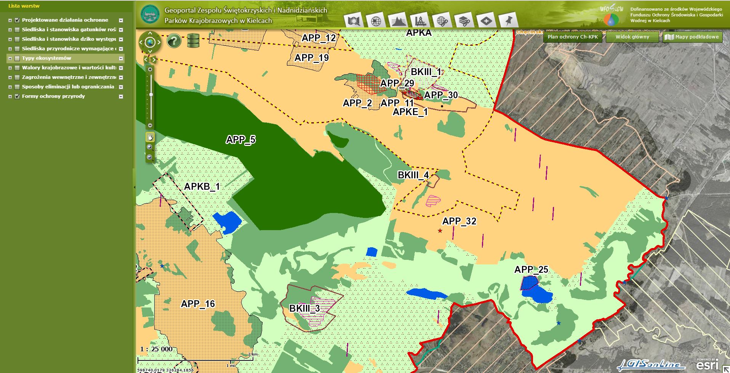Image resolution: width=730 pixels, height=373 pixels.
Task: Click the green database cylinder icon
Action: [x=194, y=40]
